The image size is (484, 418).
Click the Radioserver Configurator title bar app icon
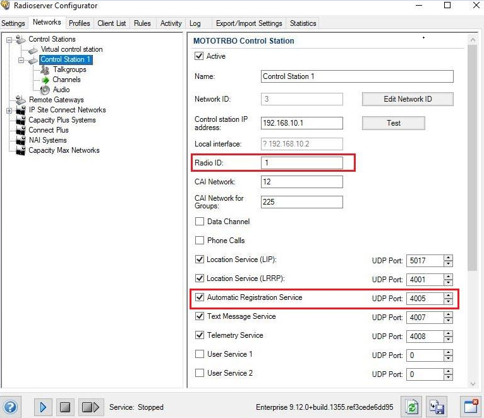[x=6, y=5]
